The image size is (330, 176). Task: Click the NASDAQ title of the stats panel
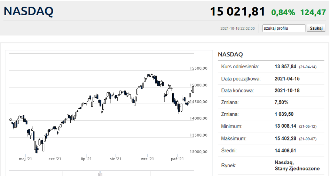pos(230,54)
